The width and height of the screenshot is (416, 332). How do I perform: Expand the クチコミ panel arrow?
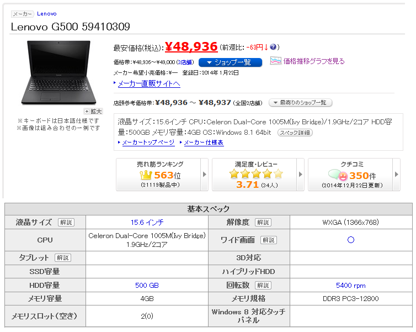pos(396,174)
